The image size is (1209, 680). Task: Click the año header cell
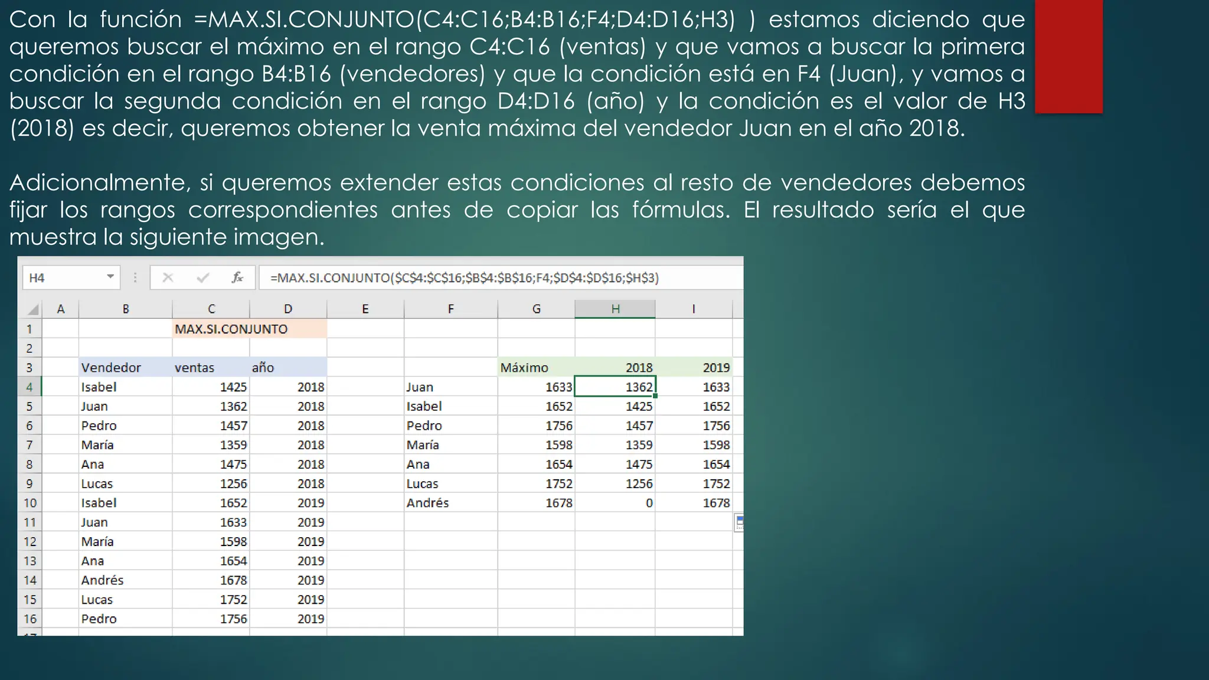(288, 367)
